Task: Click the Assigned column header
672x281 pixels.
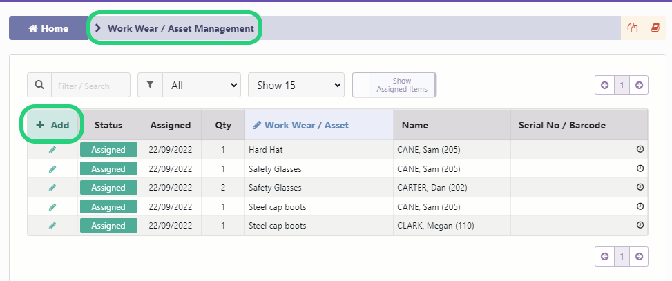Action: (171, 125)
